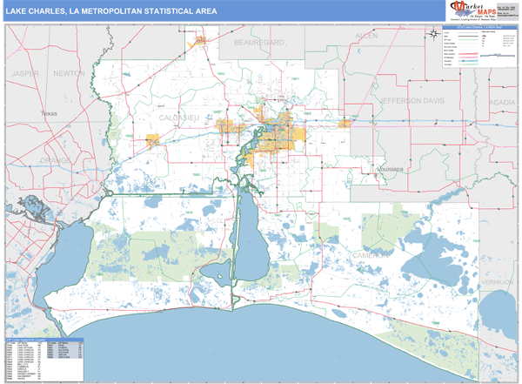522x384 pixels.
Task: Click the "JEFFERSON DAVIS" parish label
Action: pos(412,101)
